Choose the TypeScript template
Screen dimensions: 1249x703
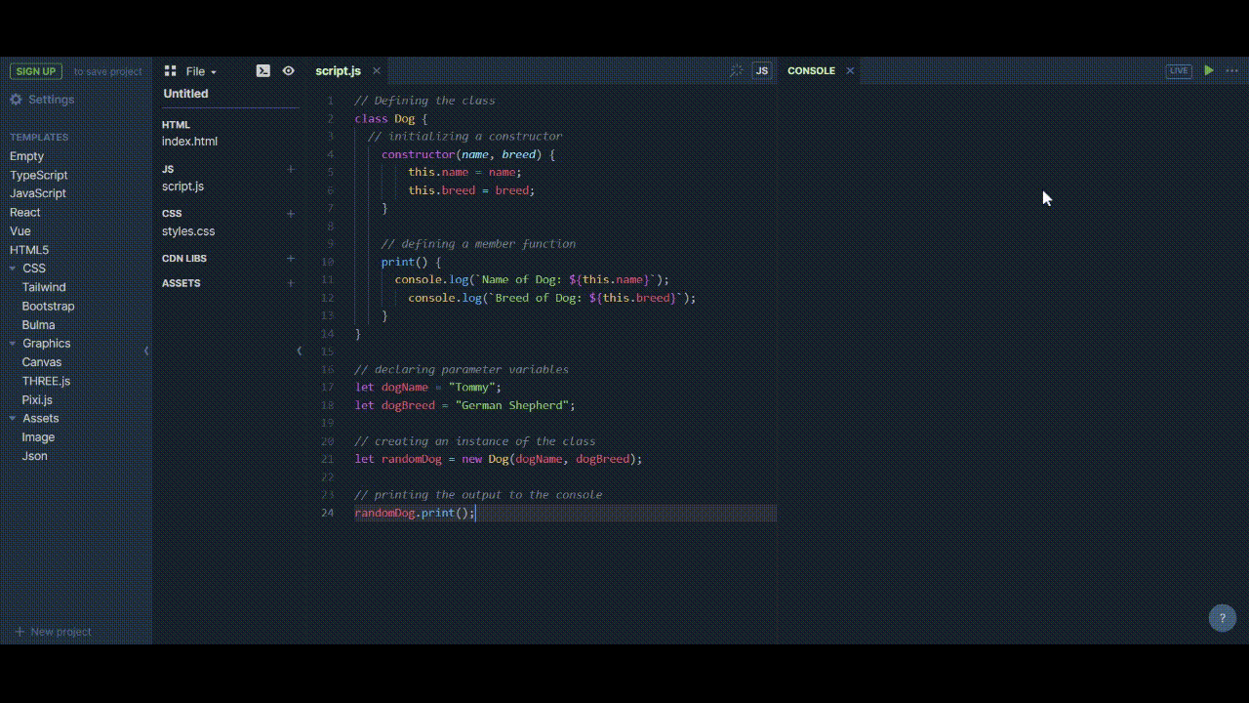(x=39, y=175)
